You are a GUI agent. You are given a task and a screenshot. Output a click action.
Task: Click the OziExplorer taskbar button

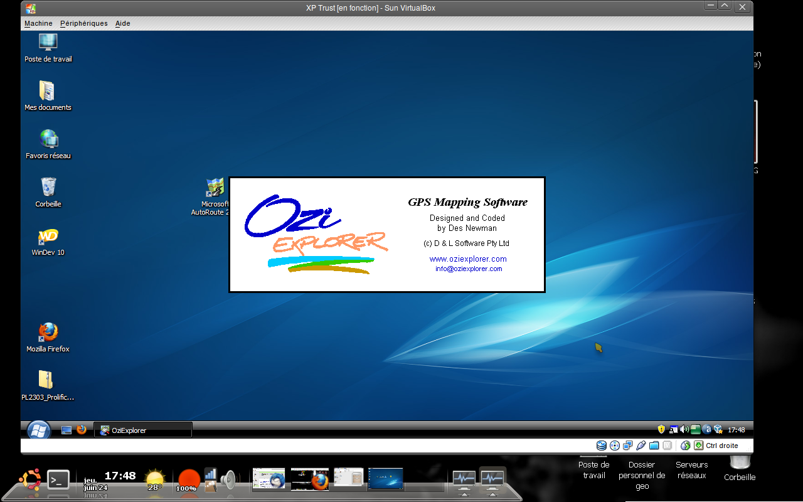pyautogui.click(x=143, y=430)
